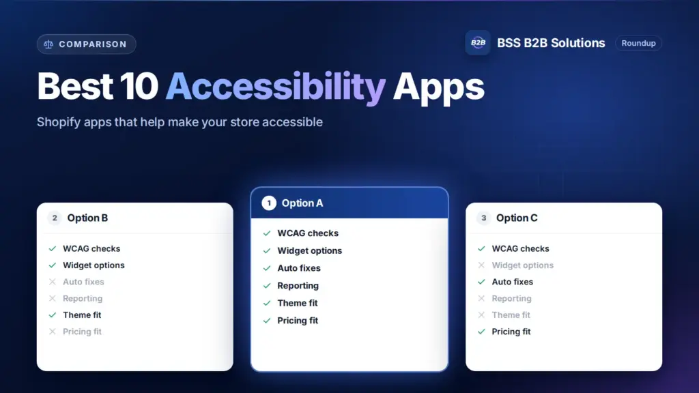The image size is (699, 393).
Task: Click the greyed 'Theme fit' text in Option C
Action: (x=511, y=315)
